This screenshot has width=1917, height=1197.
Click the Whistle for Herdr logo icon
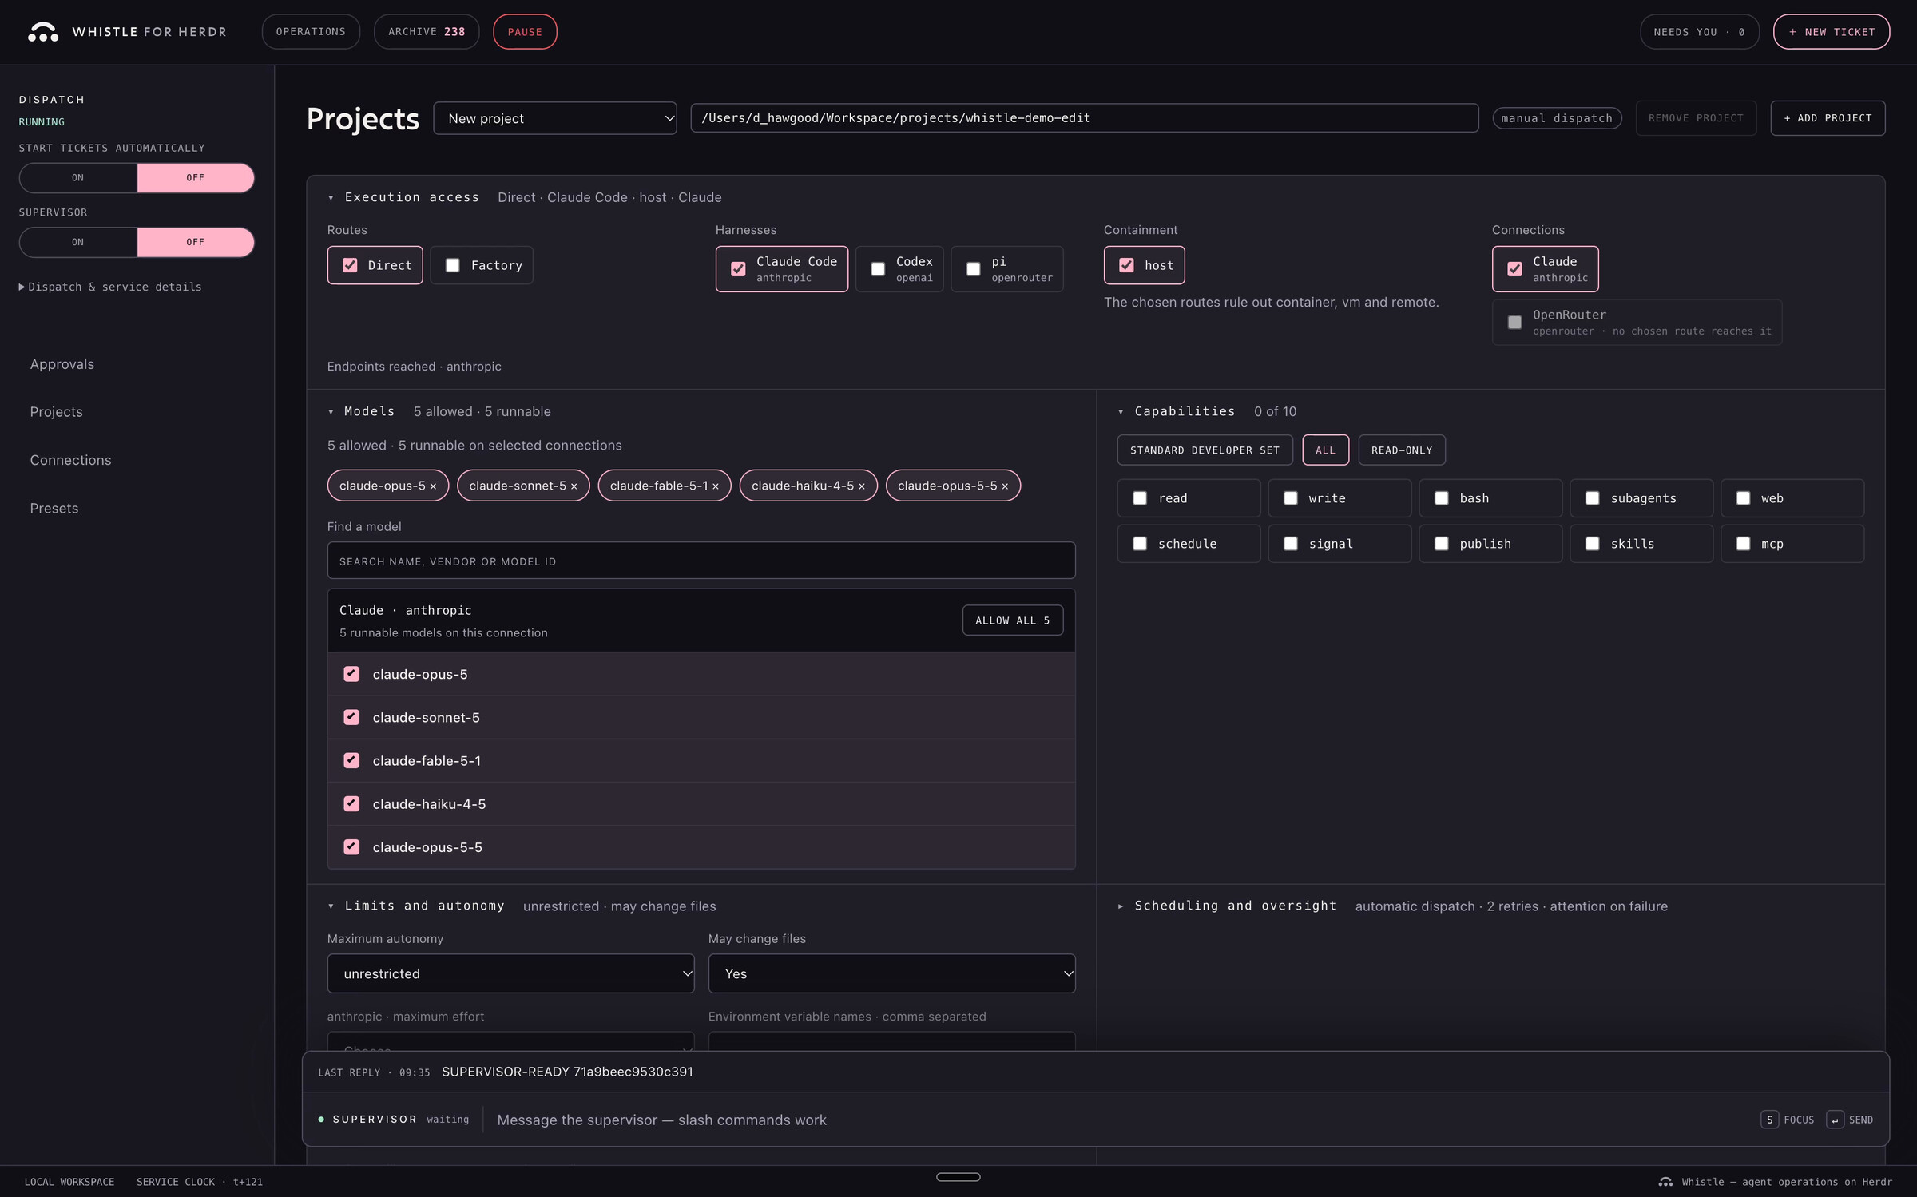43,32
